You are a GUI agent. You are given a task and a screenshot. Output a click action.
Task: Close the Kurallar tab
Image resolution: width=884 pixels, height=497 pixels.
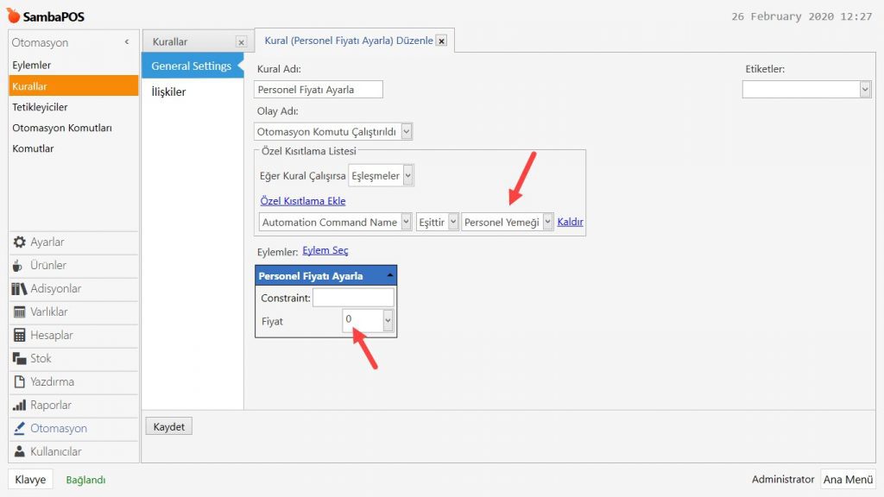tap(241, 41)
